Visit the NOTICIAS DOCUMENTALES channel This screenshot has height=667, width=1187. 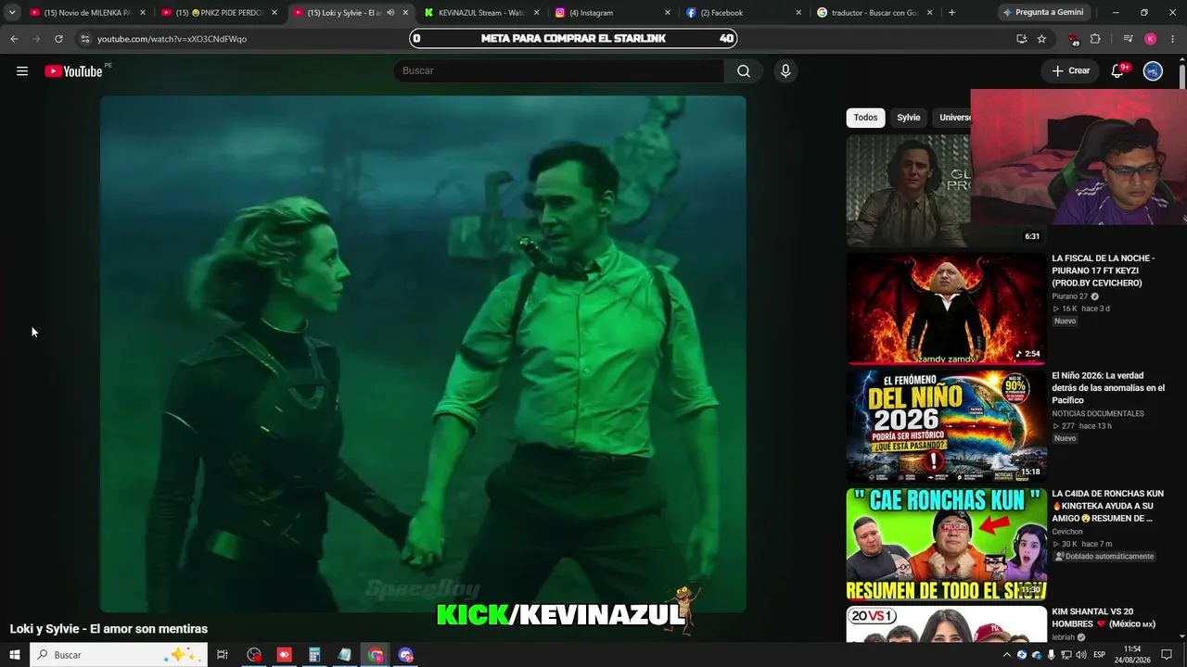(1098, 414)
